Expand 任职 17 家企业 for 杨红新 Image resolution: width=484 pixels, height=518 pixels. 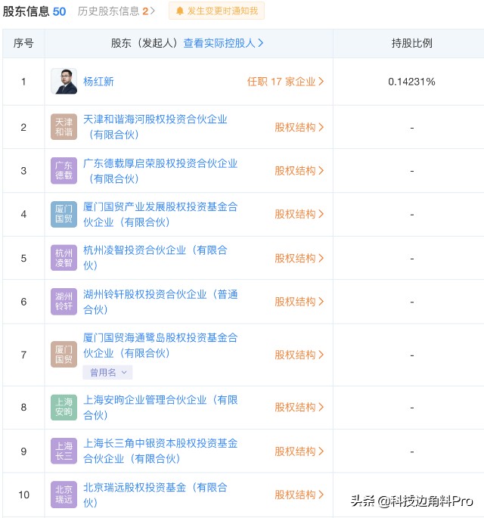pos(285,82)
